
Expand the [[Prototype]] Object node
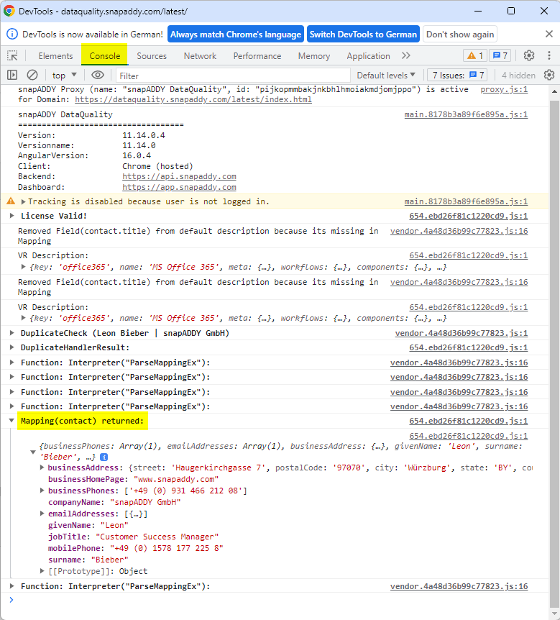pyautogui.click(x=42, y=571)
